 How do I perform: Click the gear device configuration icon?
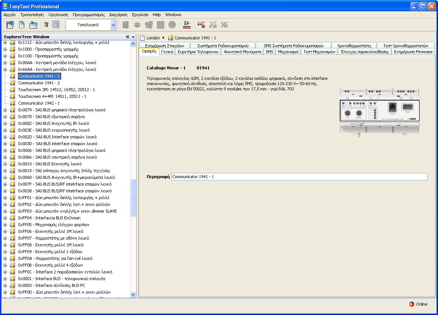[x=213, y=25]
